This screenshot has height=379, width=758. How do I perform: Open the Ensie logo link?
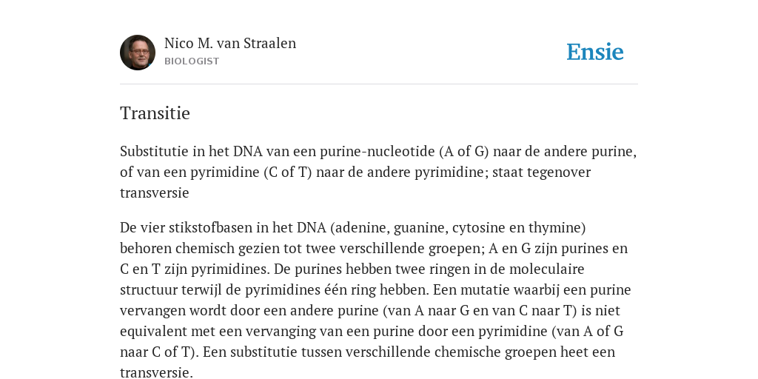click(595, 52)
